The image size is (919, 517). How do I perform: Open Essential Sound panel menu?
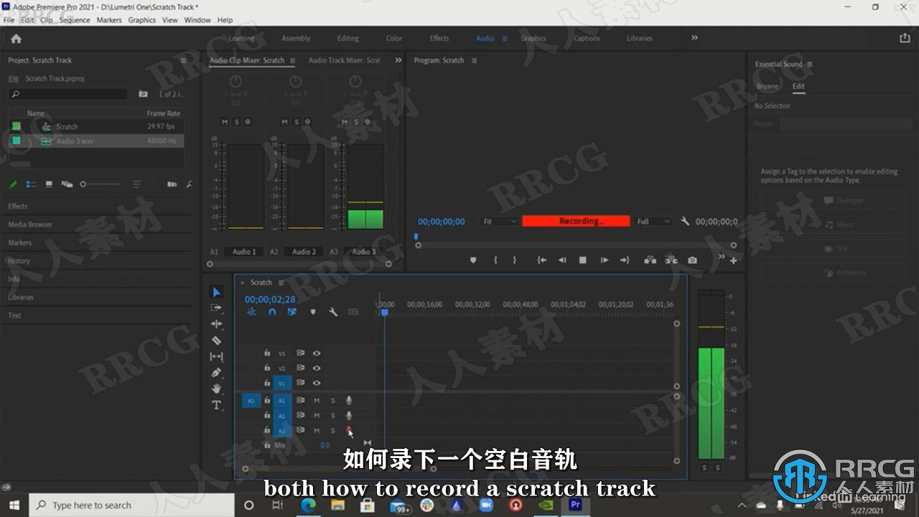[810, 64]
